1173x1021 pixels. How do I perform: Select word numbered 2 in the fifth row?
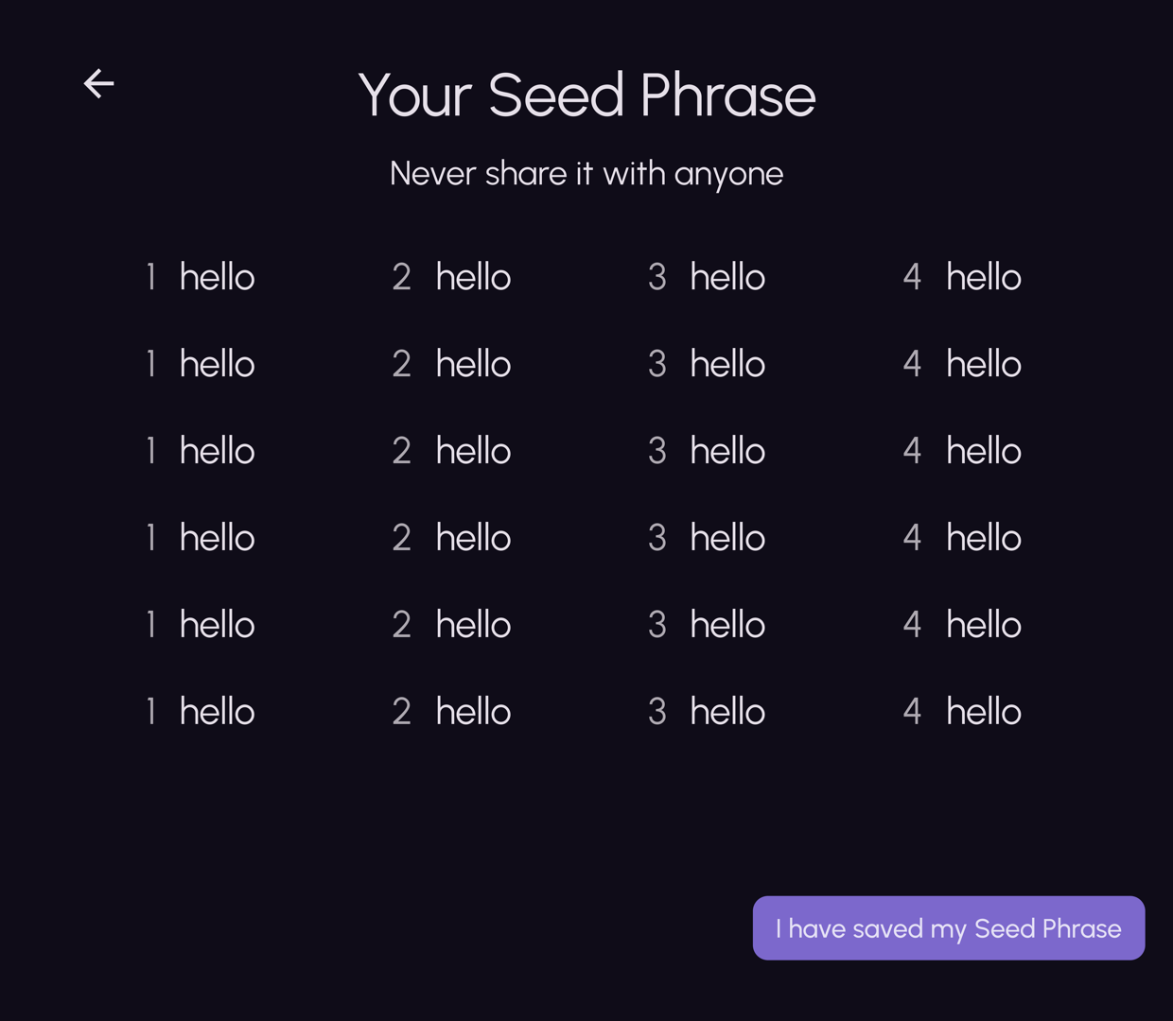click(452, 625)
